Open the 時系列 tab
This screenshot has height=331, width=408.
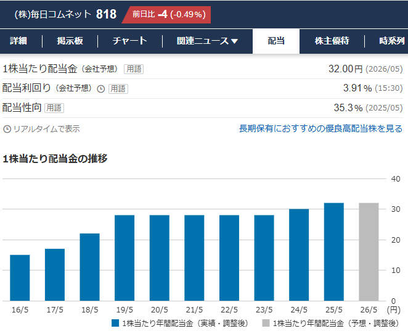[x=392, y=41]
